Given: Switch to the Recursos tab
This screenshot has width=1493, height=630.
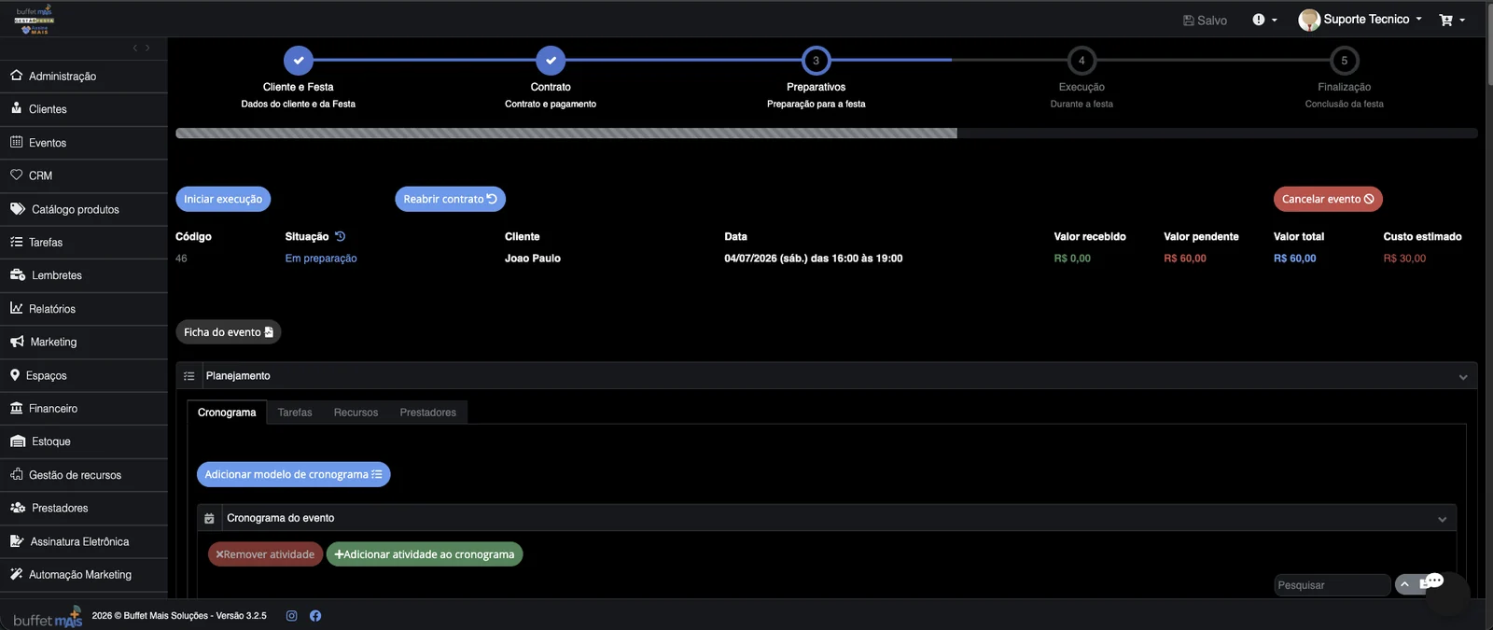Looking at the screenshot, I should pyautogui.click(x=356, y=413).
